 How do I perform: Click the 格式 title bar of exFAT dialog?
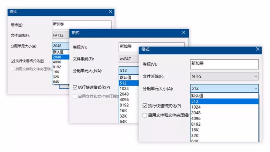point(129,33)
